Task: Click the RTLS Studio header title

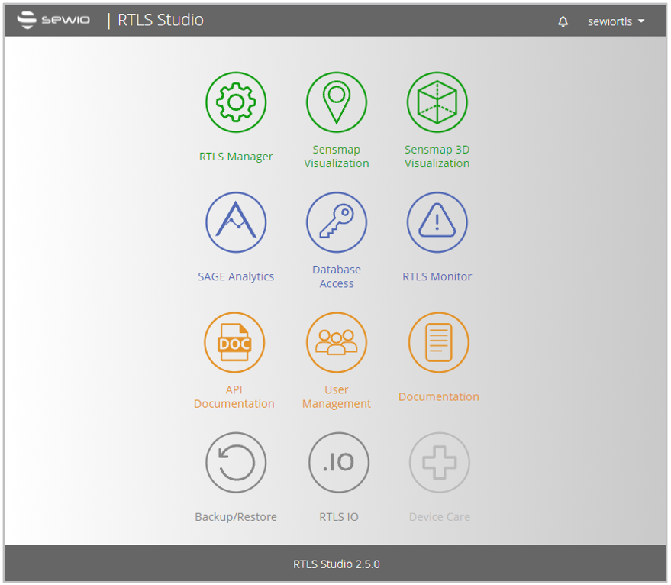Action: (x=160, y=20)
